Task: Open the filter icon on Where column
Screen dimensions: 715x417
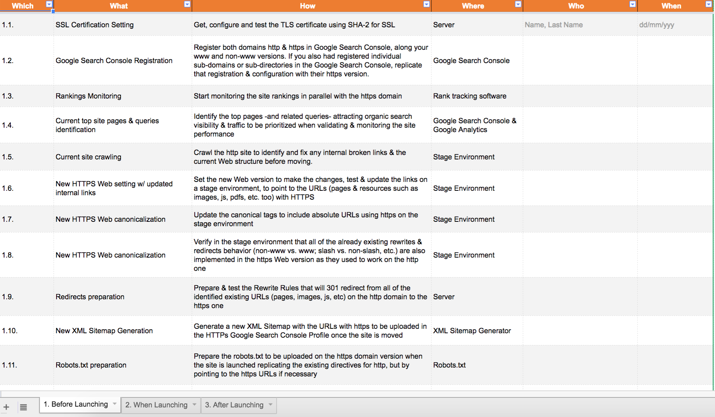Action: pos(518,4)
